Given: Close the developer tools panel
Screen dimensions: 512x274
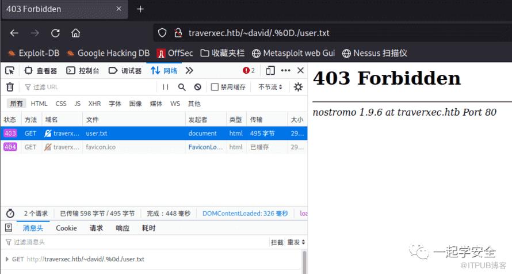Looking at the screenshot, I should click(x=301, y=71).
